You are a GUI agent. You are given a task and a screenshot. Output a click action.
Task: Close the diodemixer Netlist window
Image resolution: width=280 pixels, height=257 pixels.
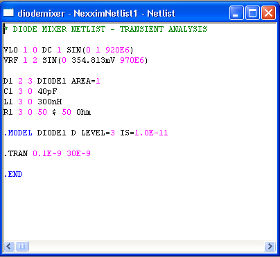point(268,13)
